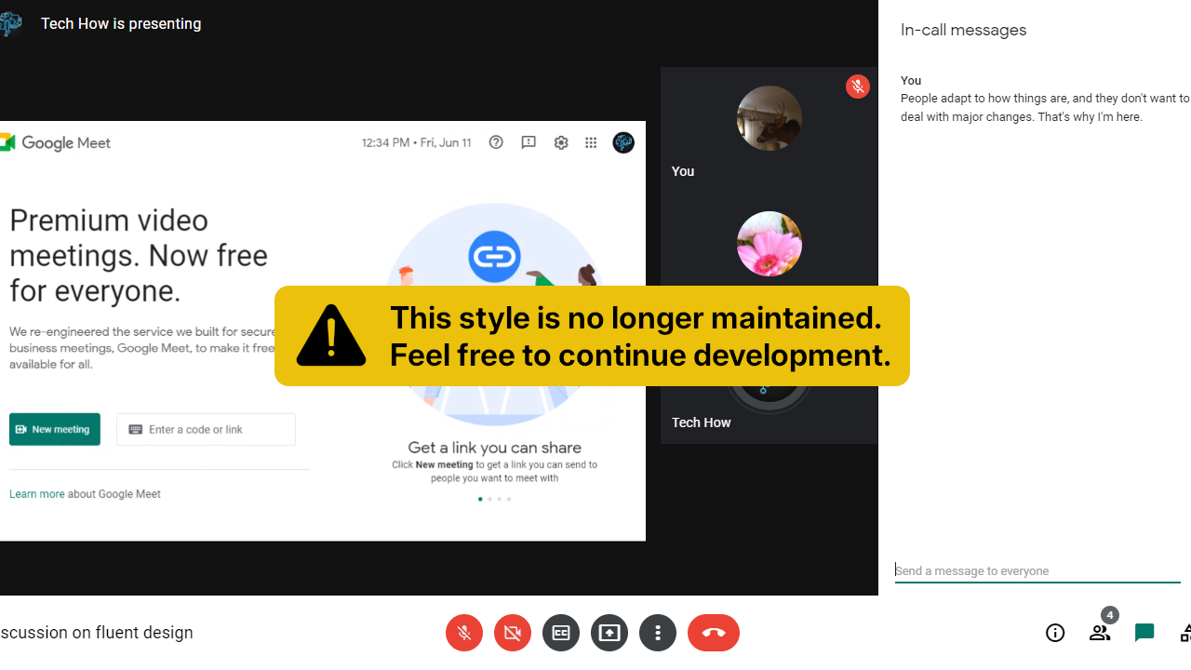Open settings gear on the Meet homepage
The height and width of the screenshot is (670, 1191).
[560, 142]
